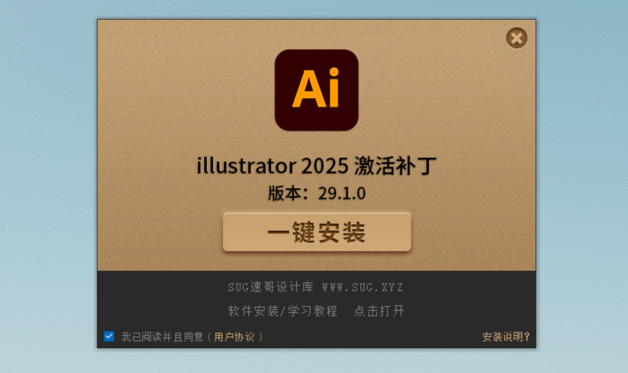Visit the WWW.SUG.XYZ website link
Viewport: 628px width, 373px height.
[x=362, y=287]
